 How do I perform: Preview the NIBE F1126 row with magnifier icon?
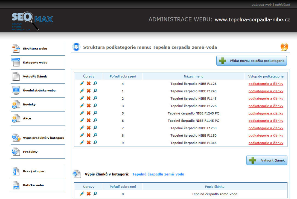coord(95,83)
